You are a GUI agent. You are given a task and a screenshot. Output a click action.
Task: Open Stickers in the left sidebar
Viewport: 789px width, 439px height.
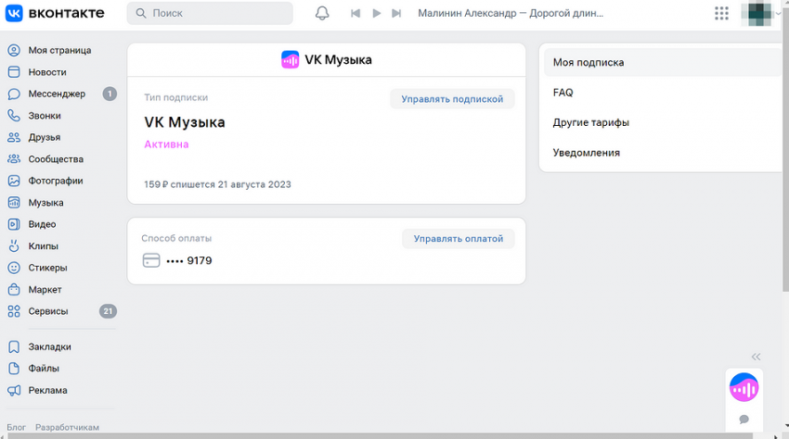[47, 268]
